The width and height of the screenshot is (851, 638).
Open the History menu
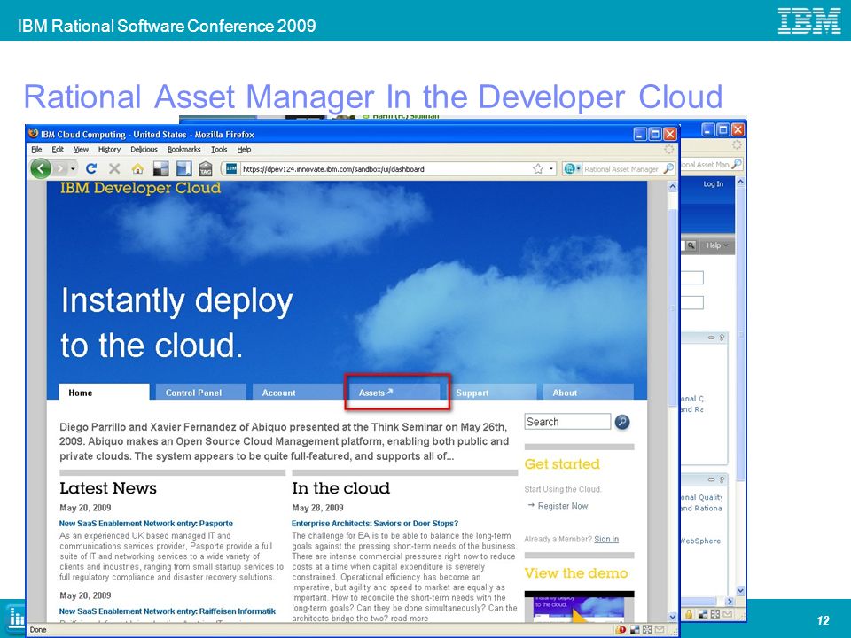[x=109, y=149]
